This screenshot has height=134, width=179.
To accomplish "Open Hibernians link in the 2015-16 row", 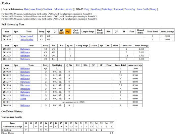I will click(x=25, y=85).
